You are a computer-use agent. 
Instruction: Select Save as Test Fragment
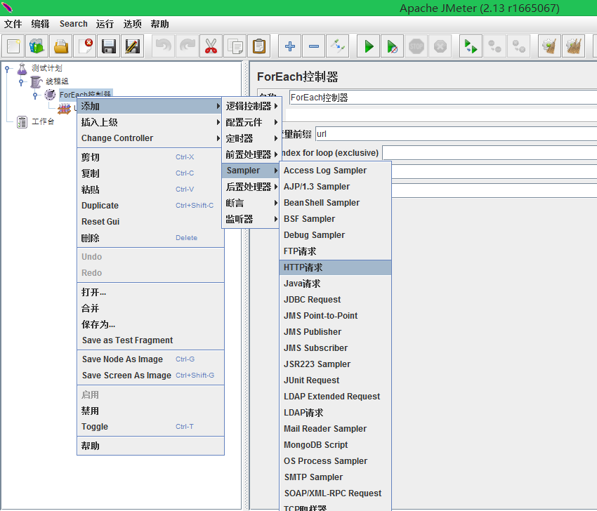point(150,340)
